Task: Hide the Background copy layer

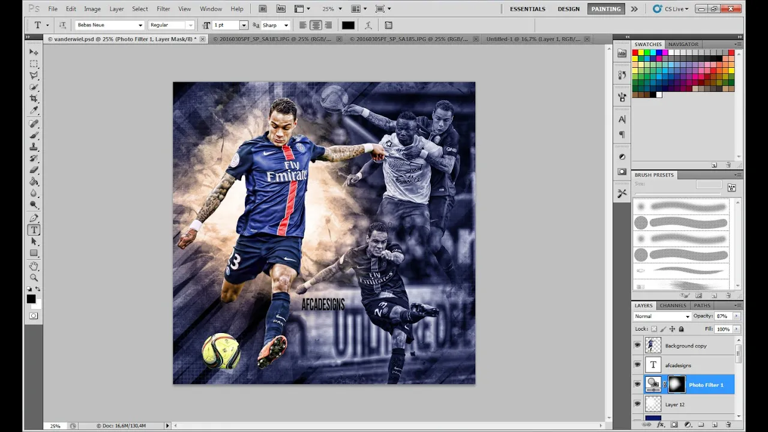Action: click(x=637, y=346)
